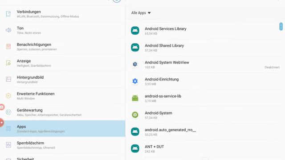Tap the Android Services Library icon
285x160 pixels.
click(135, 31)
